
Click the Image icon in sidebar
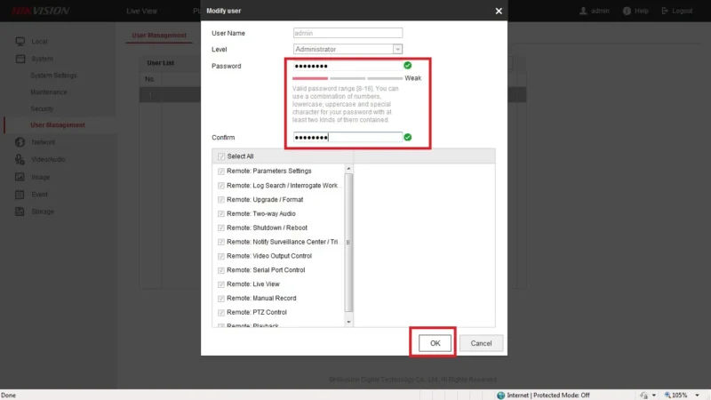20,177
